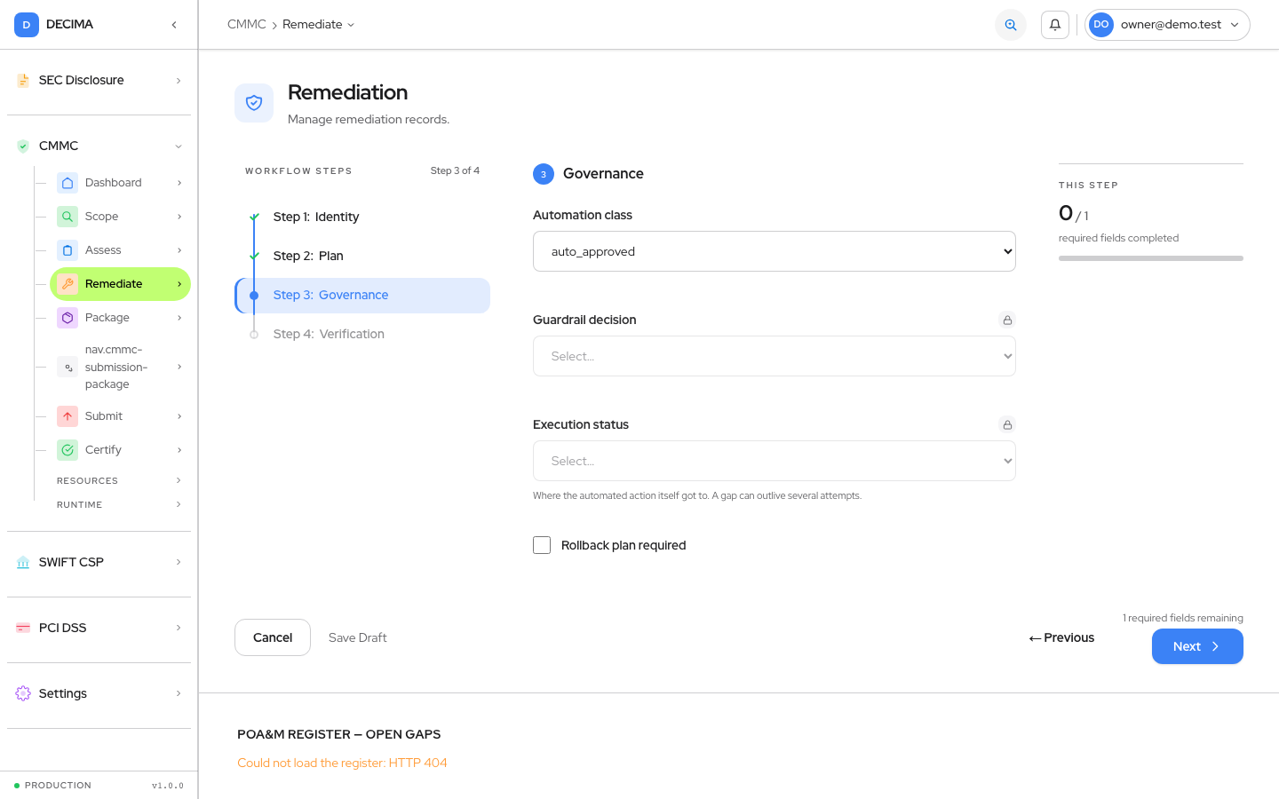Viewport: 1279px width, 799px height.
Task: Click the required fields progress bar
Action: point(1151,258)
